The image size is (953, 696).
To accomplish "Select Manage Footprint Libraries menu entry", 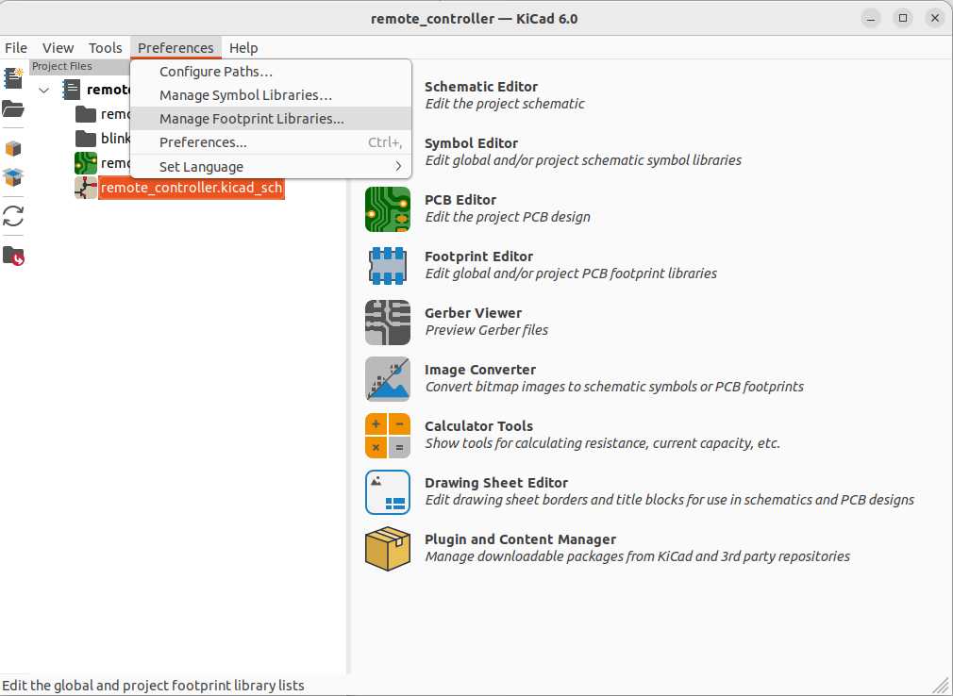I will pos(271,119).
